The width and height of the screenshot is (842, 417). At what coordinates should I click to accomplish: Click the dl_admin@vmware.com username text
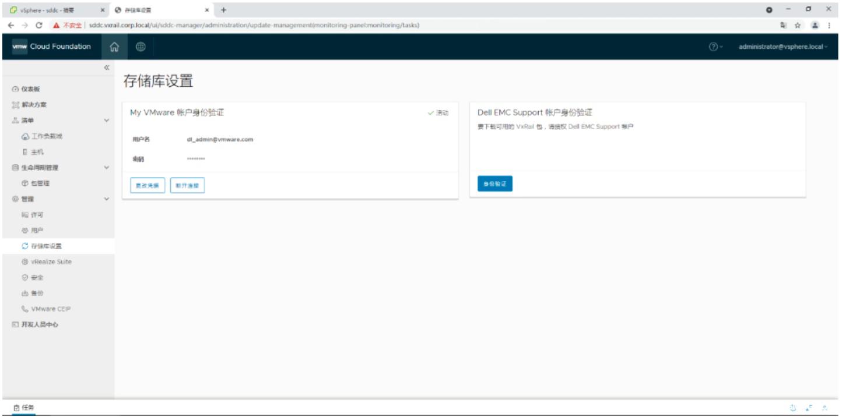point(220,140)
